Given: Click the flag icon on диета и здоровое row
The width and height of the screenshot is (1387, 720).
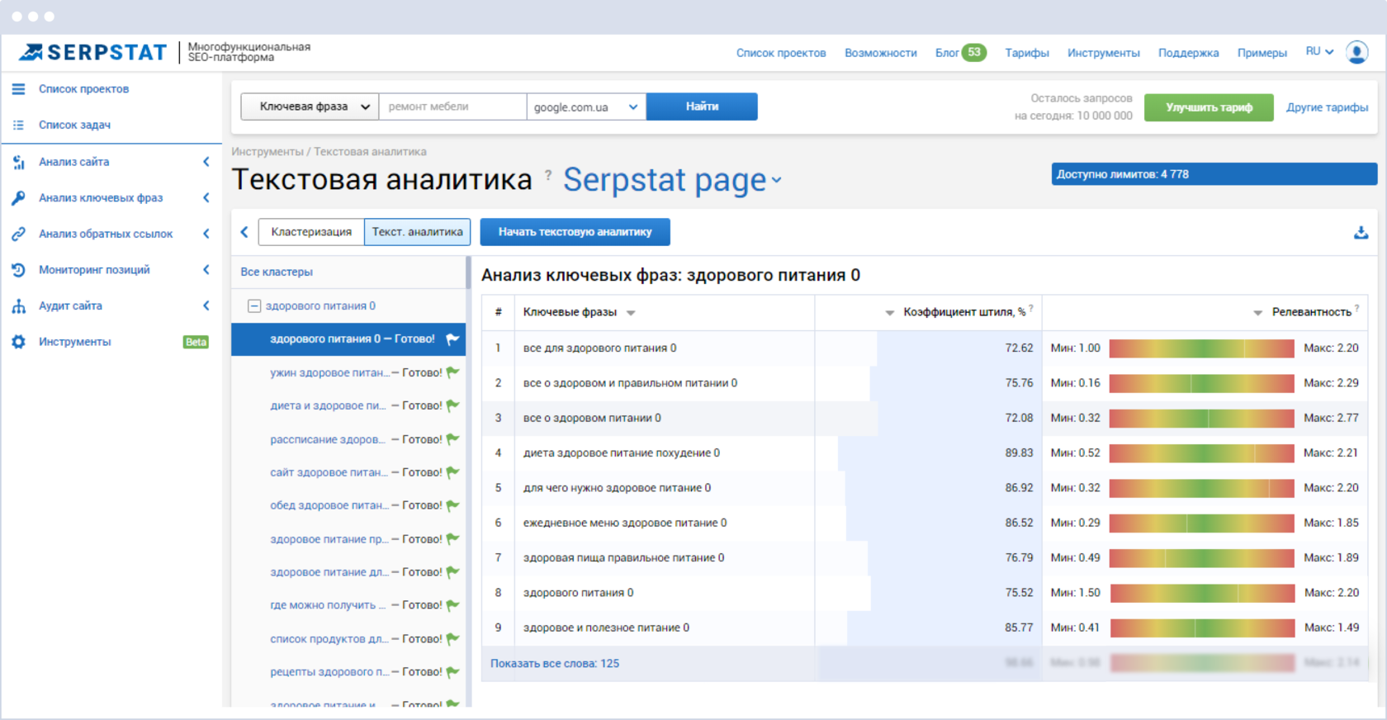Looking at the screenshot, I should [452, 405].
